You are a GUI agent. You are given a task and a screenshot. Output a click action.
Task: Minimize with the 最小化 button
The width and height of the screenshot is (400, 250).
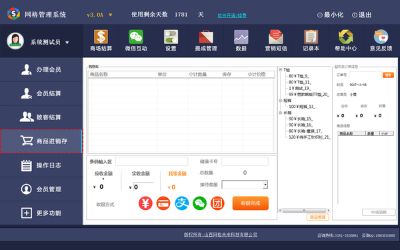coord(330,15)
